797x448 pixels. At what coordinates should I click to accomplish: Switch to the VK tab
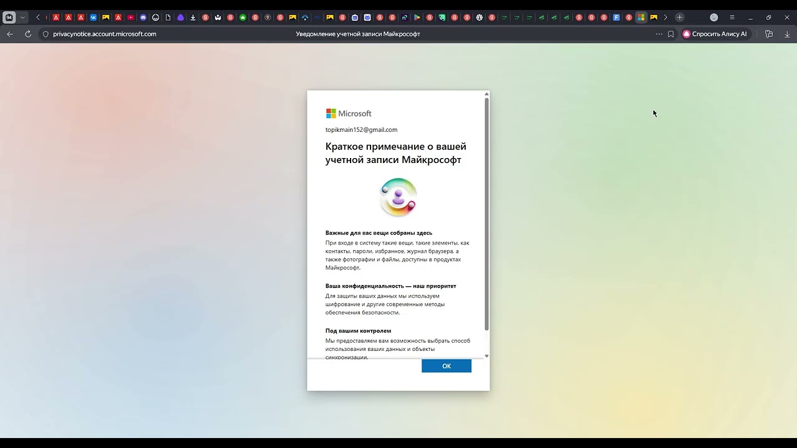coord(93,17)
